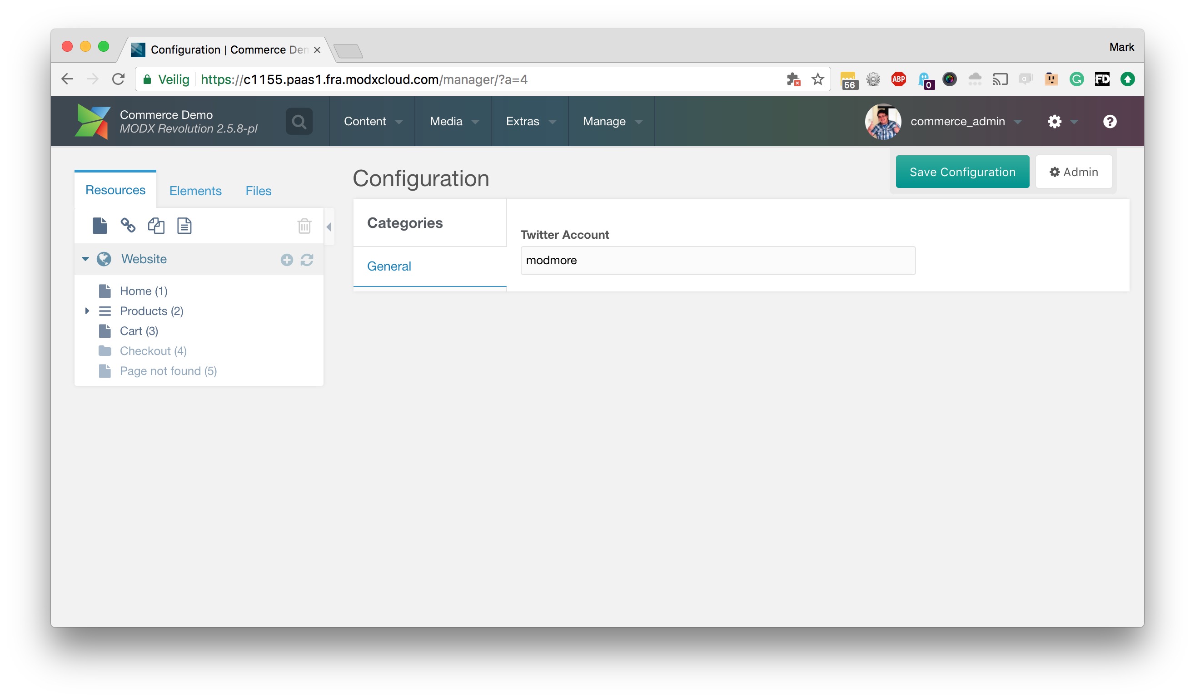Switch to the Elements tab

(195, 191)
